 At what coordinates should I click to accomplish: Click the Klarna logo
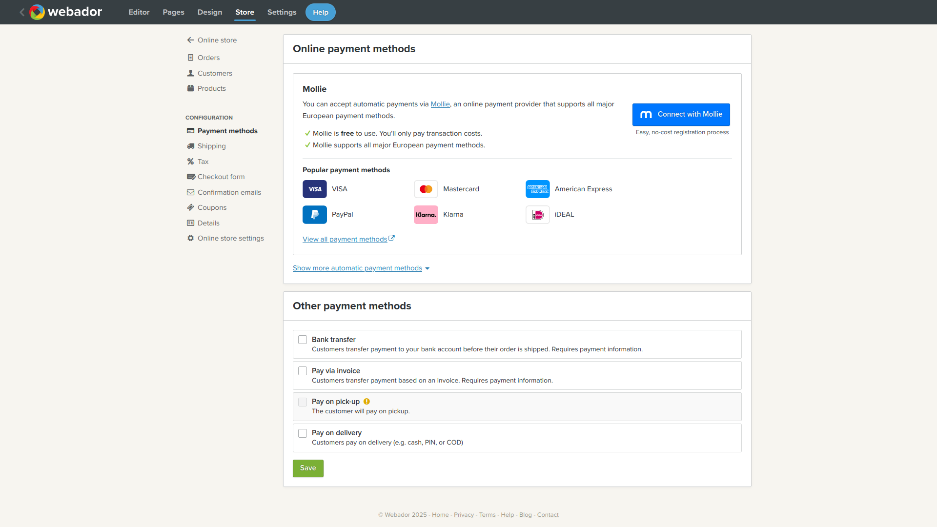426,215
